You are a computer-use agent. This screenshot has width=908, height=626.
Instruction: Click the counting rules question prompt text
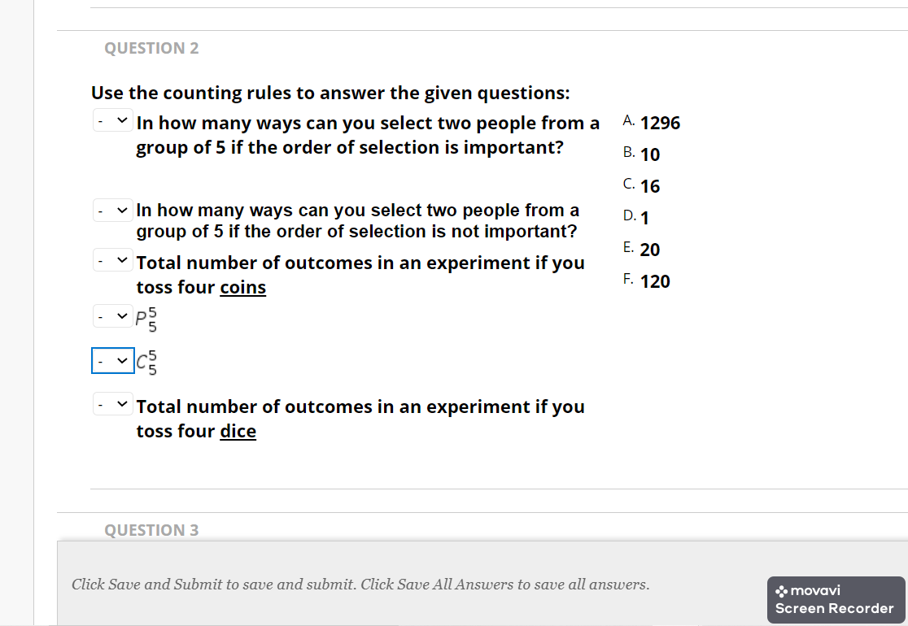tap(328, 93)
